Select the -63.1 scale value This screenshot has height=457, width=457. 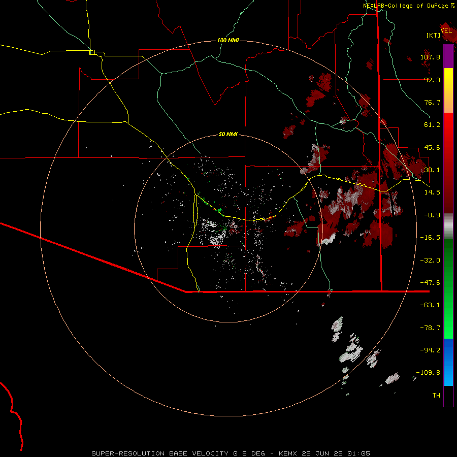(x=430, y=305)
